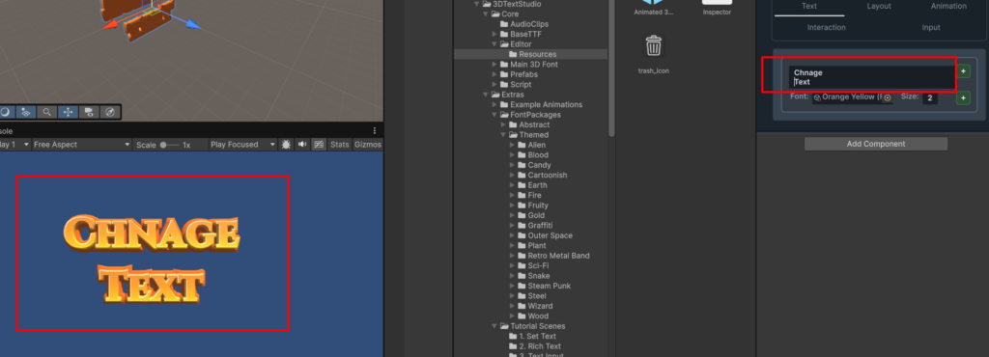Toggle mute audio speaker in Game view
The image size is (989, 357).
point(302,144)
